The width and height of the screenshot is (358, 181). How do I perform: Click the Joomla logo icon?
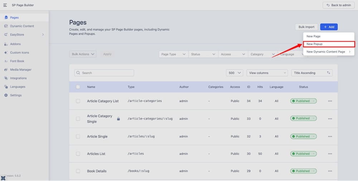4,178
